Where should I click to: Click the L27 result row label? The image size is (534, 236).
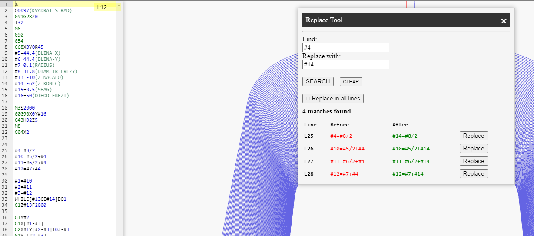coord(309,161)
